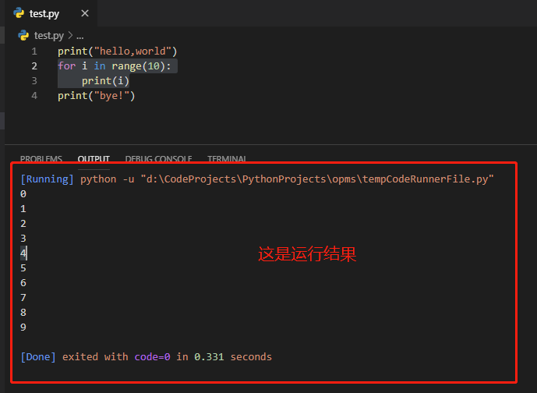Click line number 2 in gutter
This screenshot has width=537, height=393.
[x=34, y=66]
